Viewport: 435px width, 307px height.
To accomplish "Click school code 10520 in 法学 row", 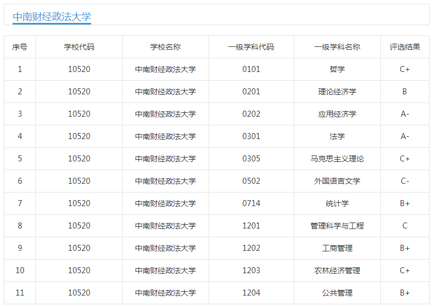I will click(x=79, y=136).
